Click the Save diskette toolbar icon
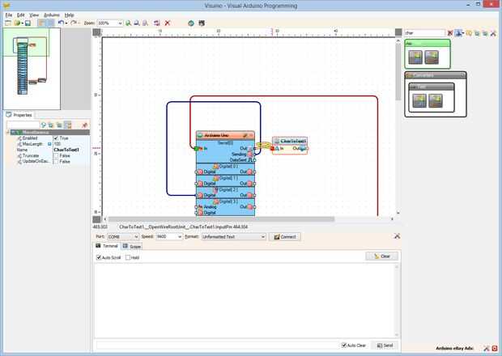This screenshot has width=502, height=356. coord(28,23)
